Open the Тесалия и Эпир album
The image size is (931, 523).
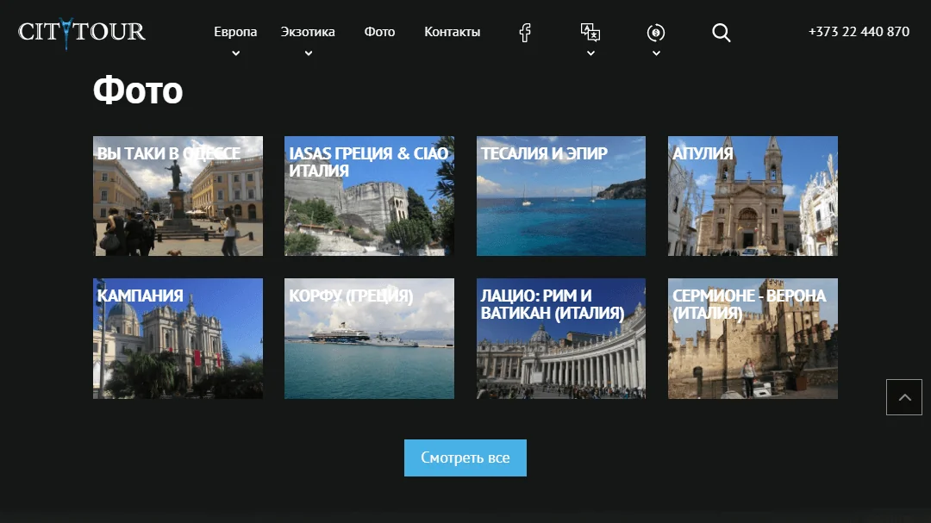(561, 196)
